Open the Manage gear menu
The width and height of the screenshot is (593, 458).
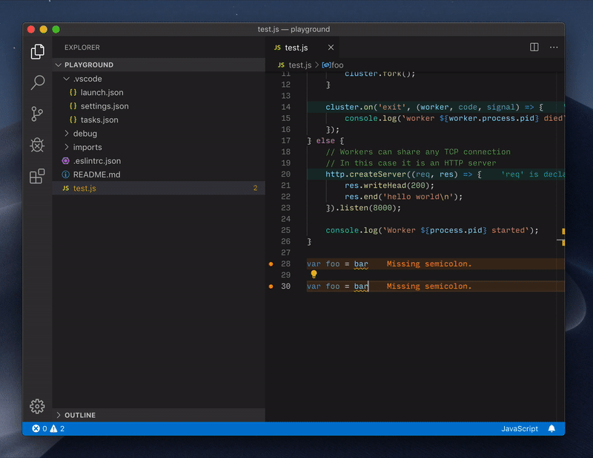coord(37,406)
